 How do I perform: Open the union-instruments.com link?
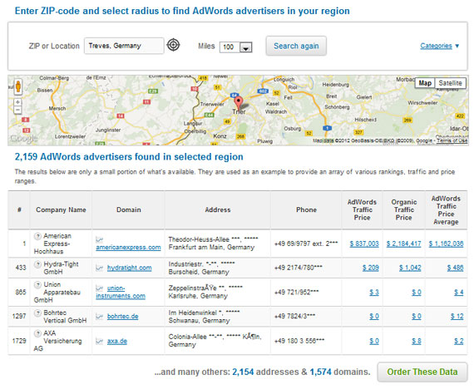point(121,292)
